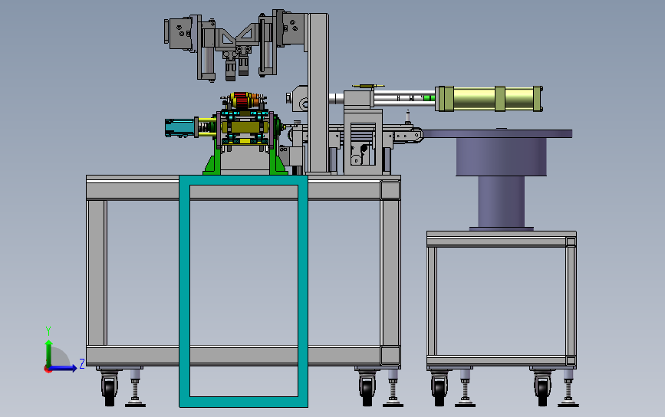Image resolution: width=665 pixels, height=417 pixels.
Task: Click the blue Z axis arrow of the triad
Action: (x=64, y=368)
